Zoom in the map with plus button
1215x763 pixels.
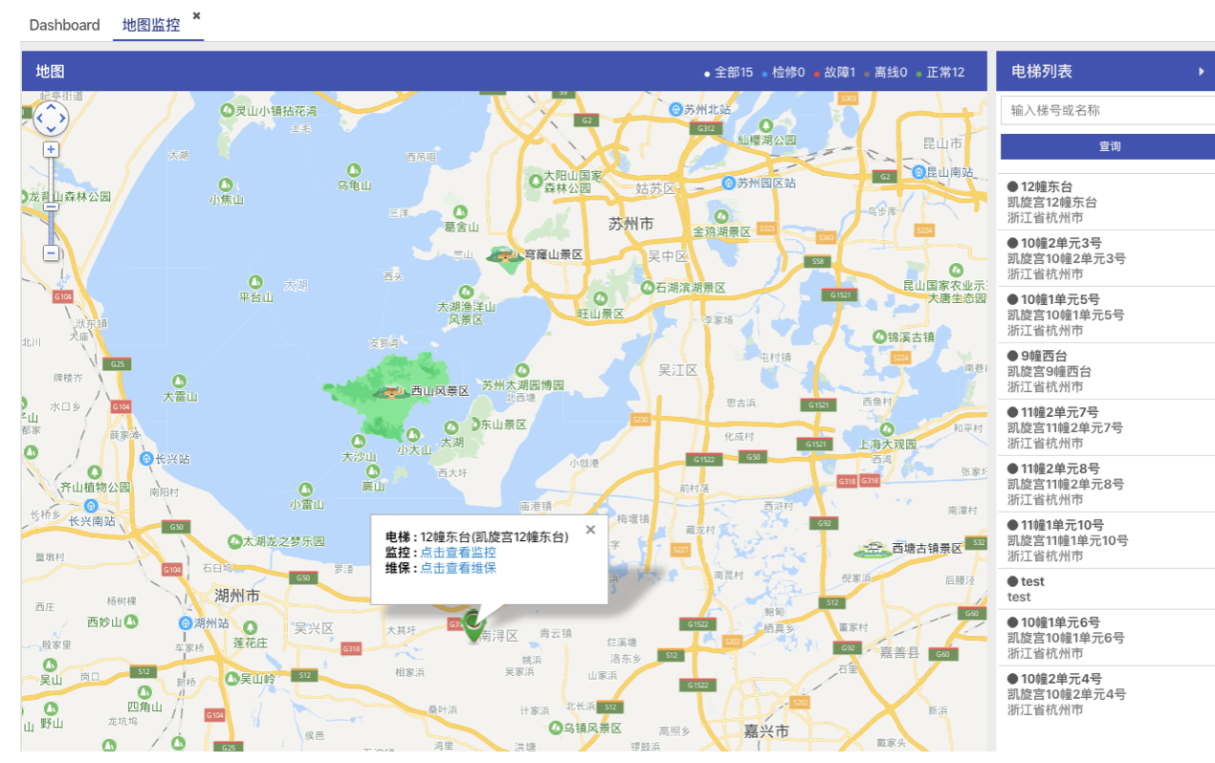(51, 149)
